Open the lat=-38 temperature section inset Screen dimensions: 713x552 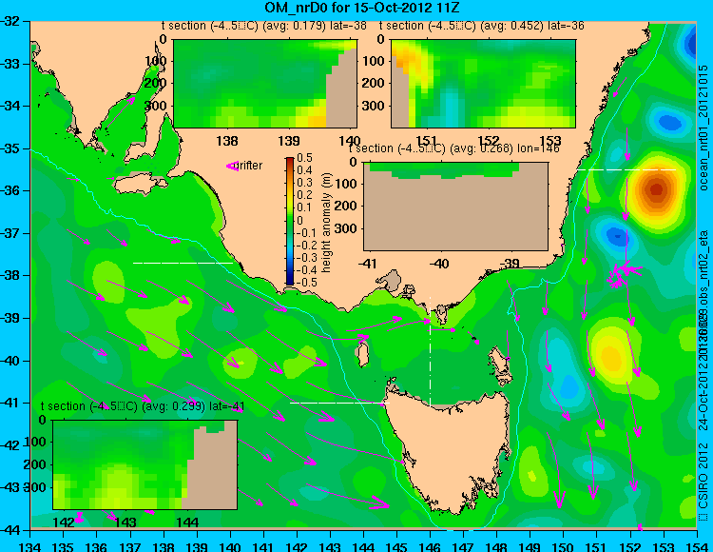tap(265, 84)
